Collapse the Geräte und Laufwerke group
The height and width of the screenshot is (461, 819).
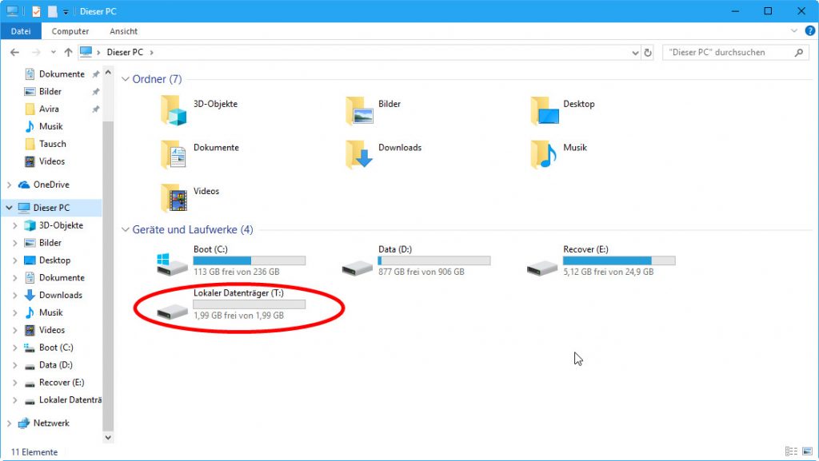coord(126,230)
